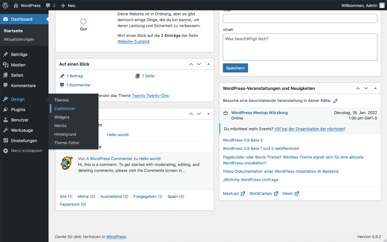Click the Titel input field
This screenshot has width=387, height=242.
[300, 18]
